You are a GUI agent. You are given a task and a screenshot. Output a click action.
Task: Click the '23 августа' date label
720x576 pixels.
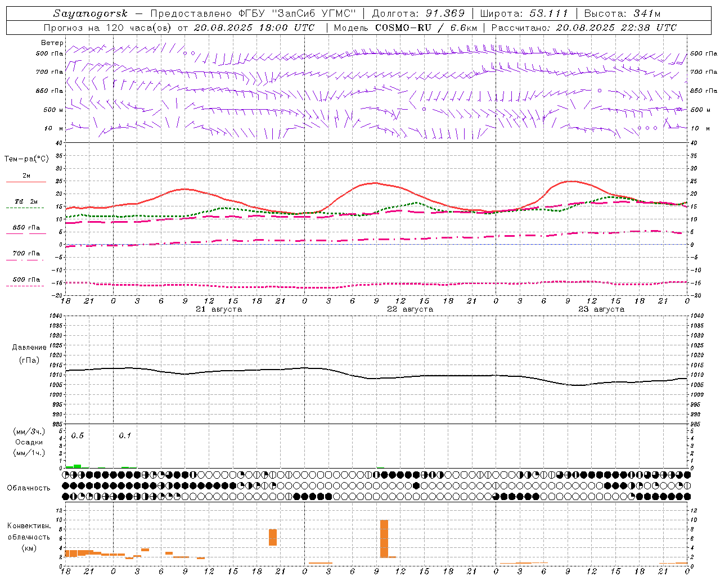601,309
